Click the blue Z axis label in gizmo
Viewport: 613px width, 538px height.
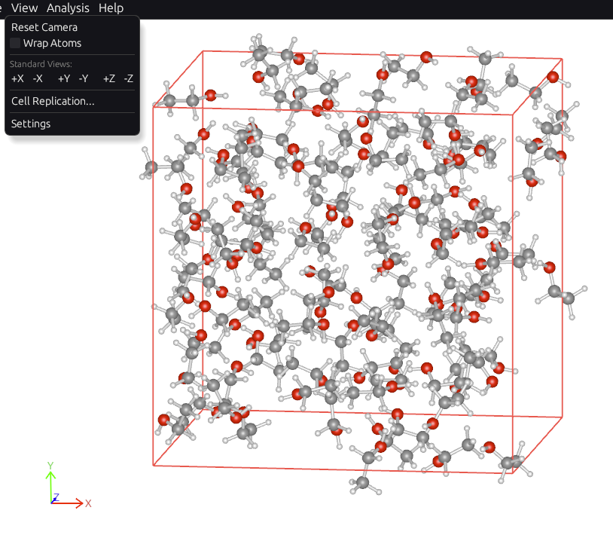56,497
